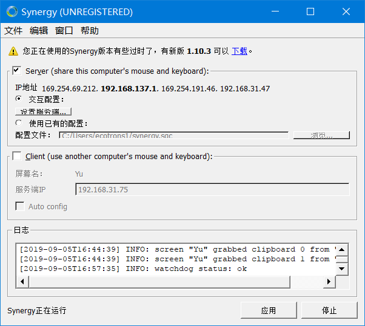Screen dimensions: 365x326
Task: Click the log scroll up arrow
Action: (342, 250)
